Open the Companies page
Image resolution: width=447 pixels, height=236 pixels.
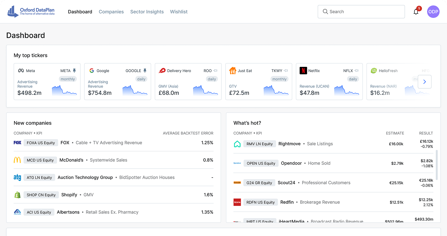pyautogui.click(x=111, y=11)
